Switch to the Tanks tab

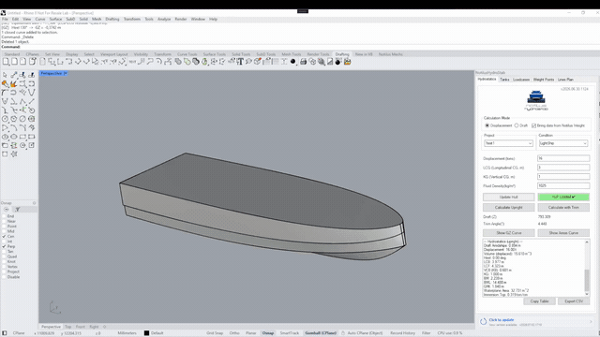point(504,80)
